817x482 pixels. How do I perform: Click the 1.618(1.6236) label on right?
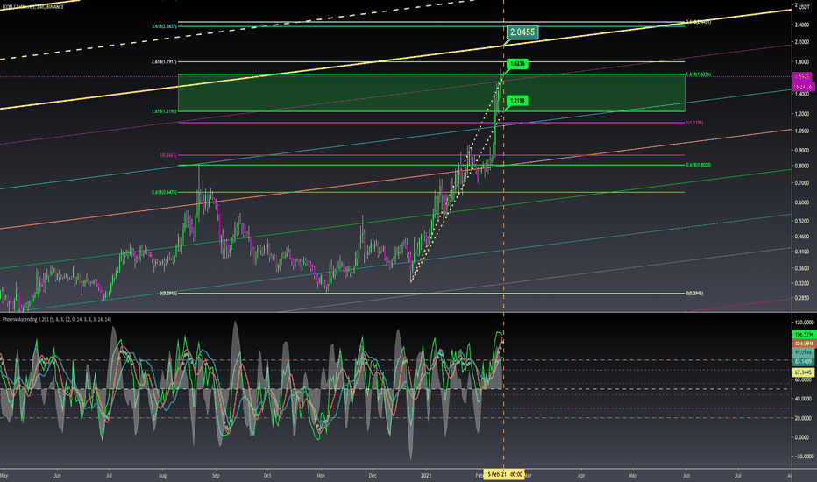tap(698, 74)
